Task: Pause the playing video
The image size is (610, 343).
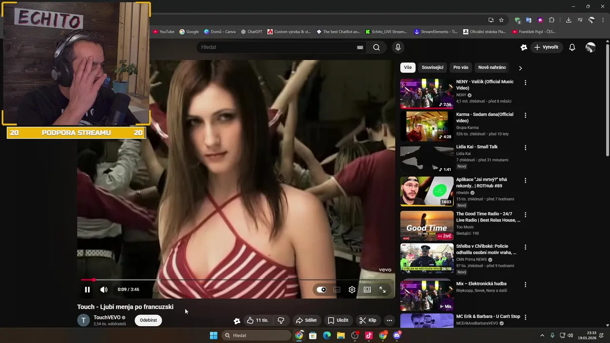Action: pos(87,290)
